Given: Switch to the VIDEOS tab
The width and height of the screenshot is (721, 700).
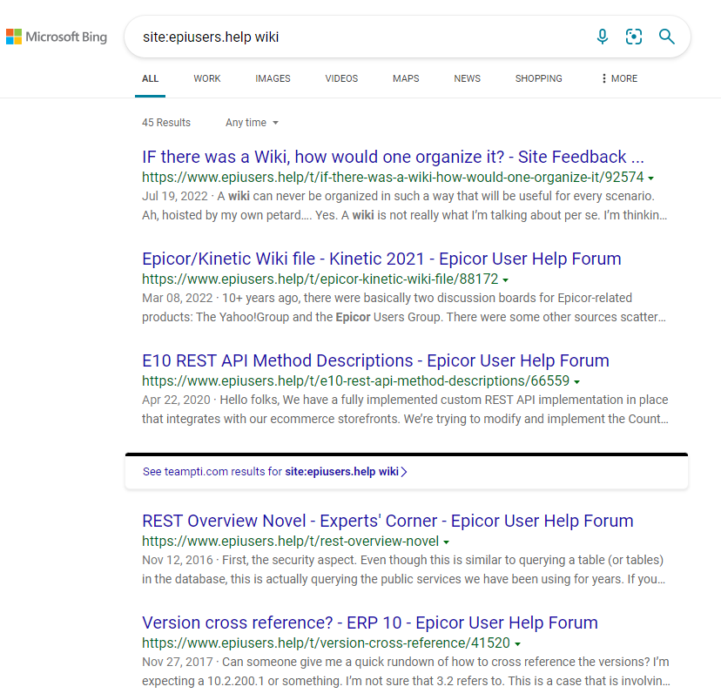Looking at the screenshot, I should tap(341, 78).
